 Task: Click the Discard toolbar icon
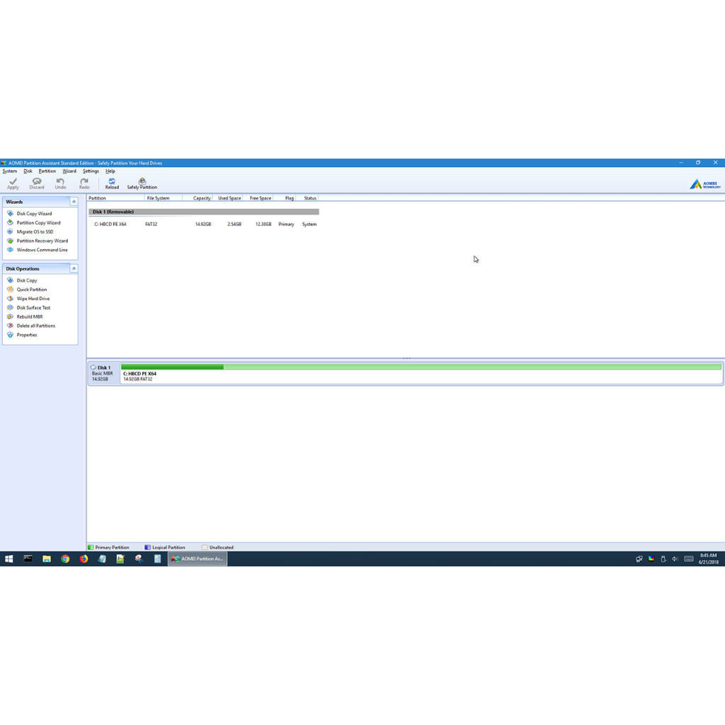point(37,183)
